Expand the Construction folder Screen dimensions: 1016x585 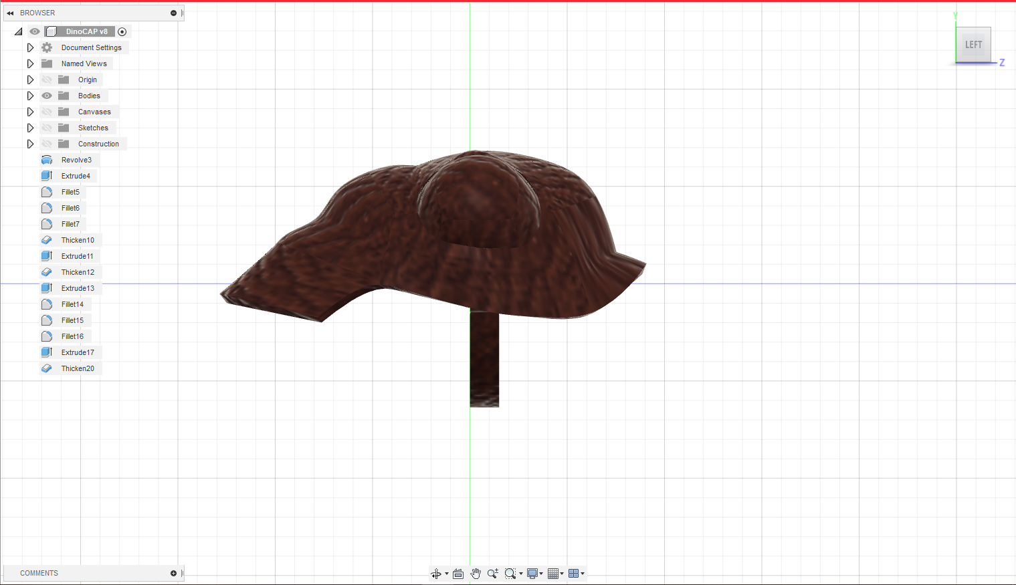pyautogui.click(x=30, y=144)
